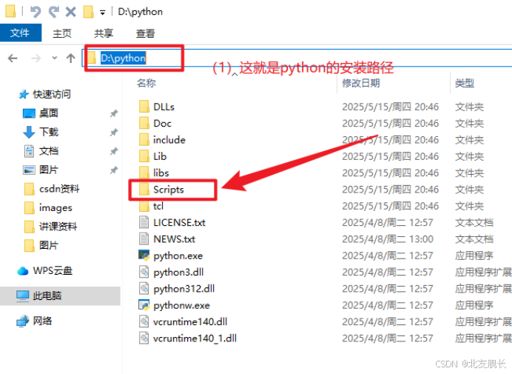Go forward with the right arrow button

[36, 59]
